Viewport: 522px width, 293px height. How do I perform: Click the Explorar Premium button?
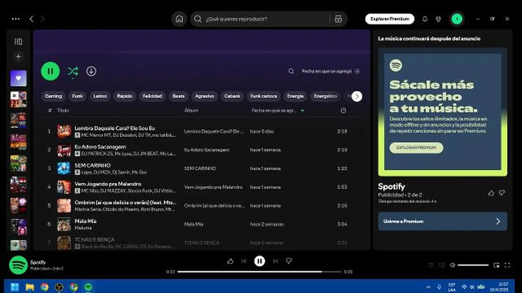coord(389,19)
